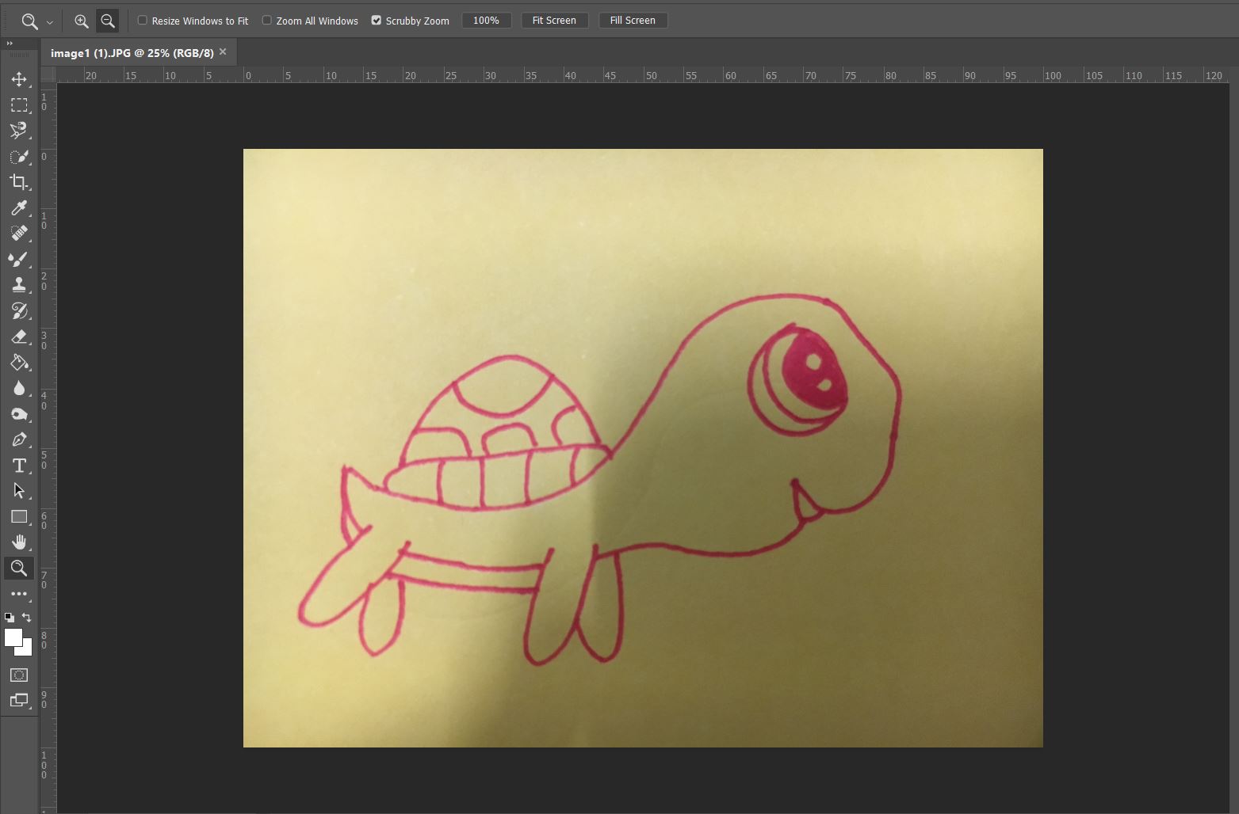Enable Zoom All Windows
This screenshot has height=814, width=1239.
tap(267, 21)
